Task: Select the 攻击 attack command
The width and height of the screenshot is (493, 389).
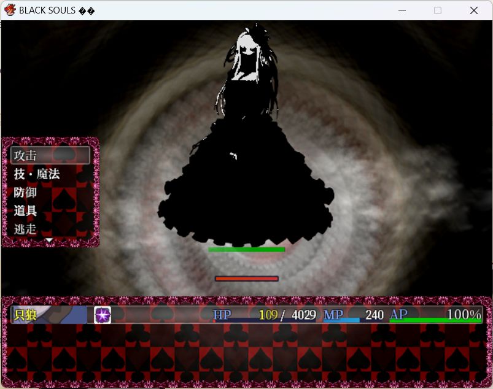Action: 50,155
